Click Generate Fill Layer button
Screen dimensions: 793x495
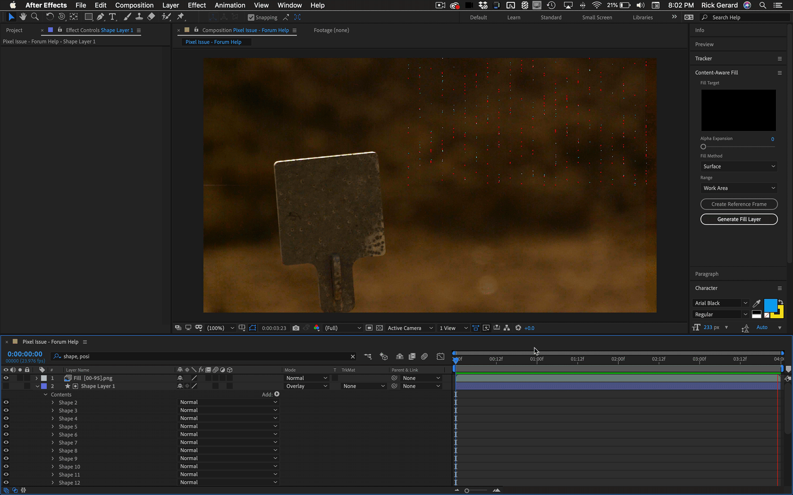click(739, 219)
